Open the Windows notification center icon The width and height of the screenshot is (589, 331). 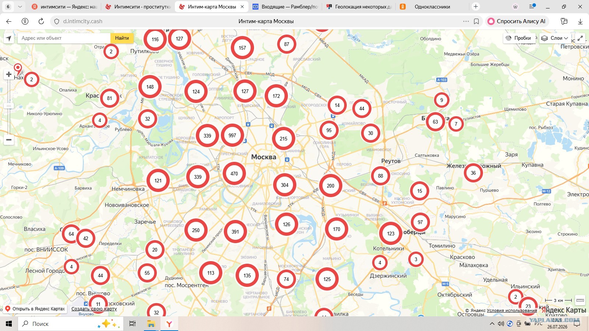pos(577,324)
